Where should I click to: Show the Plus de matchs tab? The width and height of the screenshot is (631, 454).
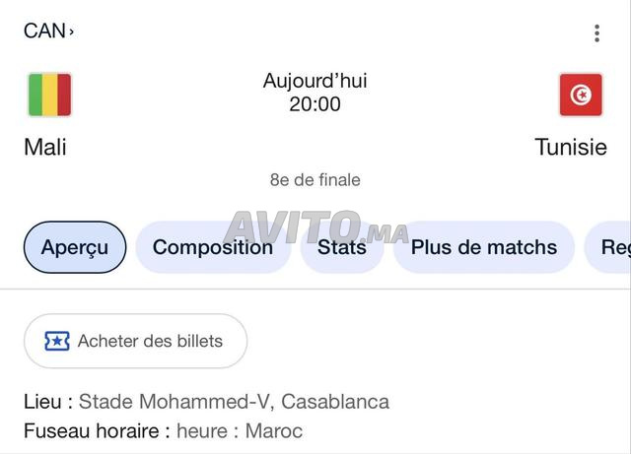coord(484,247)
